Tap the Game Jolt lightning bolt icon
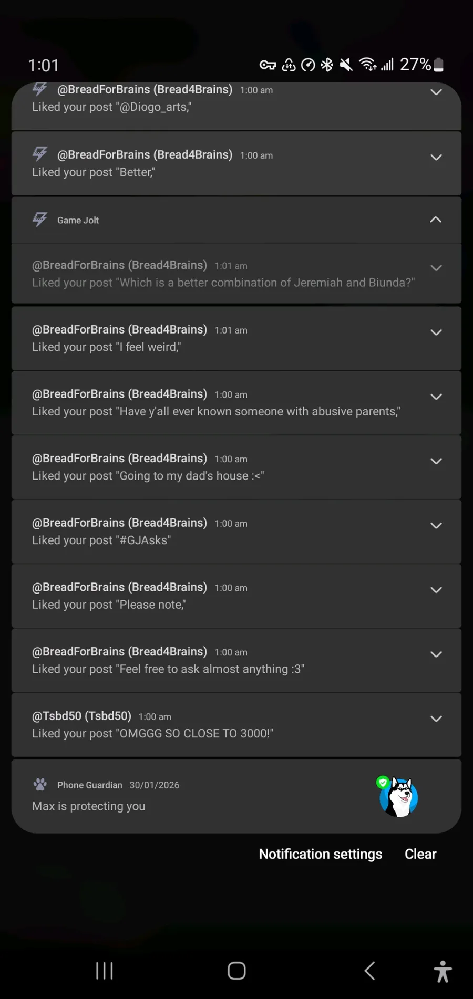The image size is (473, 999). [x=40, y=220]
